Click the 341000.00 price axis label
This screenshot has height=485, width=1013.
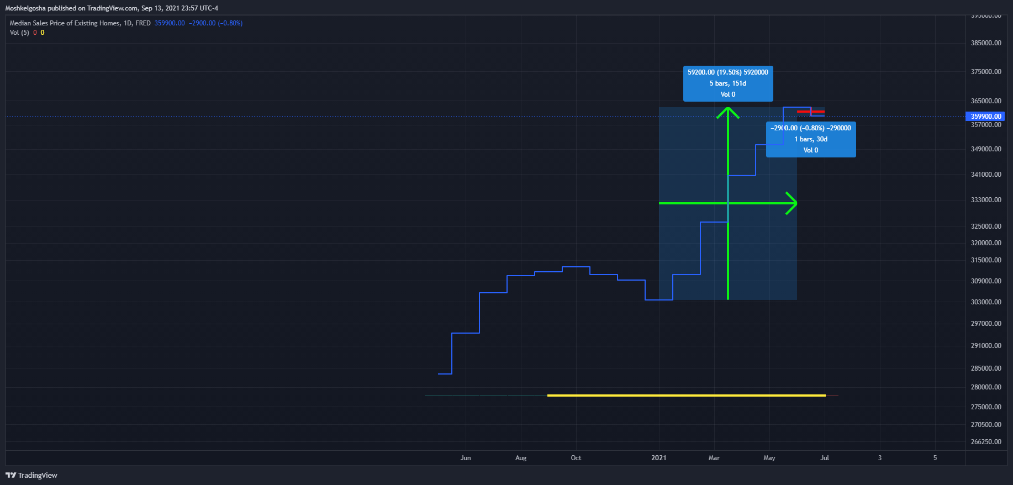point(986,175)
